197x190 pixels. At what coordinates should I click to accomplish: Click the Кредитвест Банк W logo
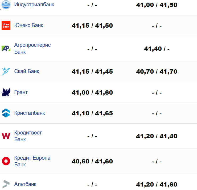tap(6, 136)
